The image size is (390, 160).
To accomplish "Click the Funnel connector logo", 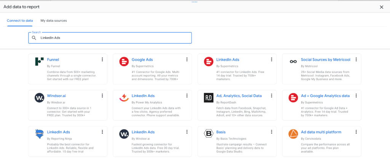I will 39,61.
